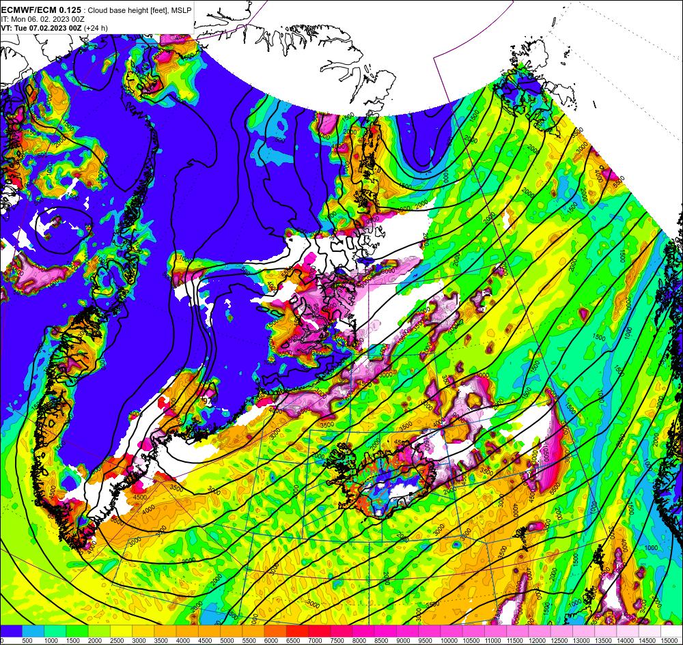Screen dimensions: 683x645
Task: Click the '10500' contour label on the map
Action: [x=546, y=453]
